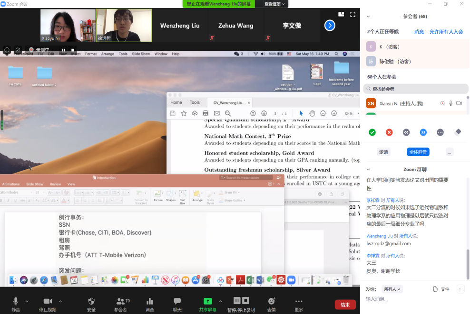Click the 允许所有人入会 admit all link
This screenshot has height=314, width=470.
(x=446, y=32)
